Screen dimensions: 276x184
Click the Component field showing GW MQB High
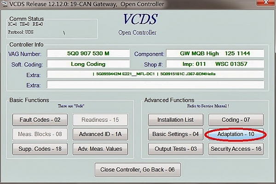[215, 53]
